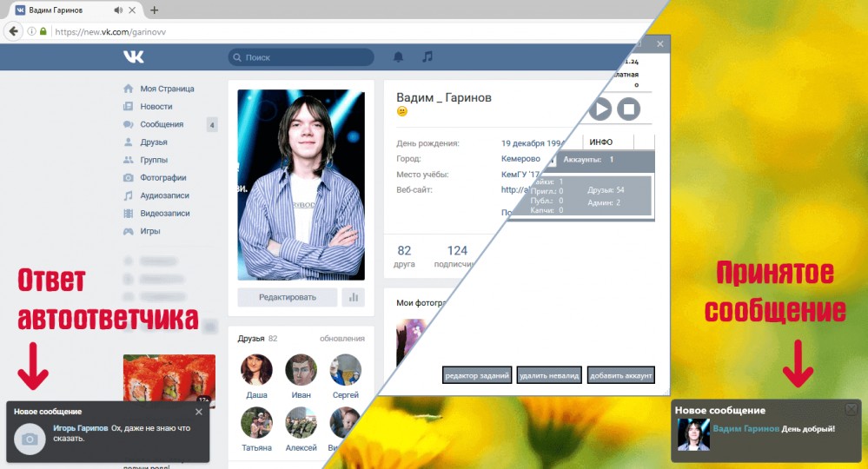
Task: Select Друзья in the sidebar
Action: [154, 142]
